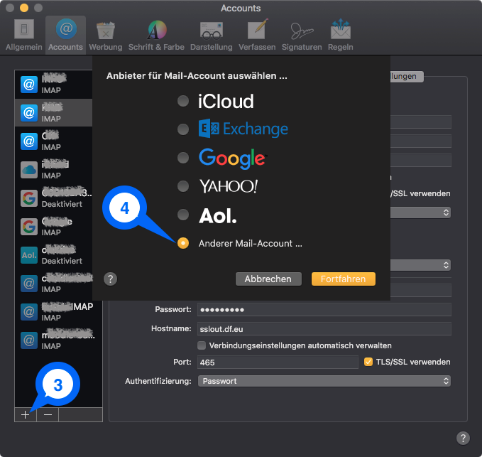
Task: Select the Yahoo provider radio button
Action: click(183, 186)
